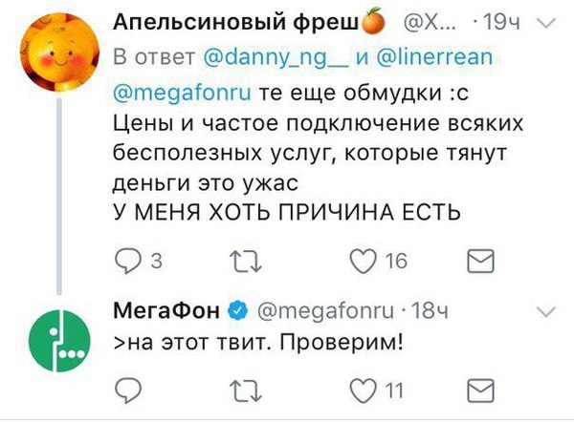Reply to the Апельсиновый фреш tweet
574x422 pixels.
[127, 260]
